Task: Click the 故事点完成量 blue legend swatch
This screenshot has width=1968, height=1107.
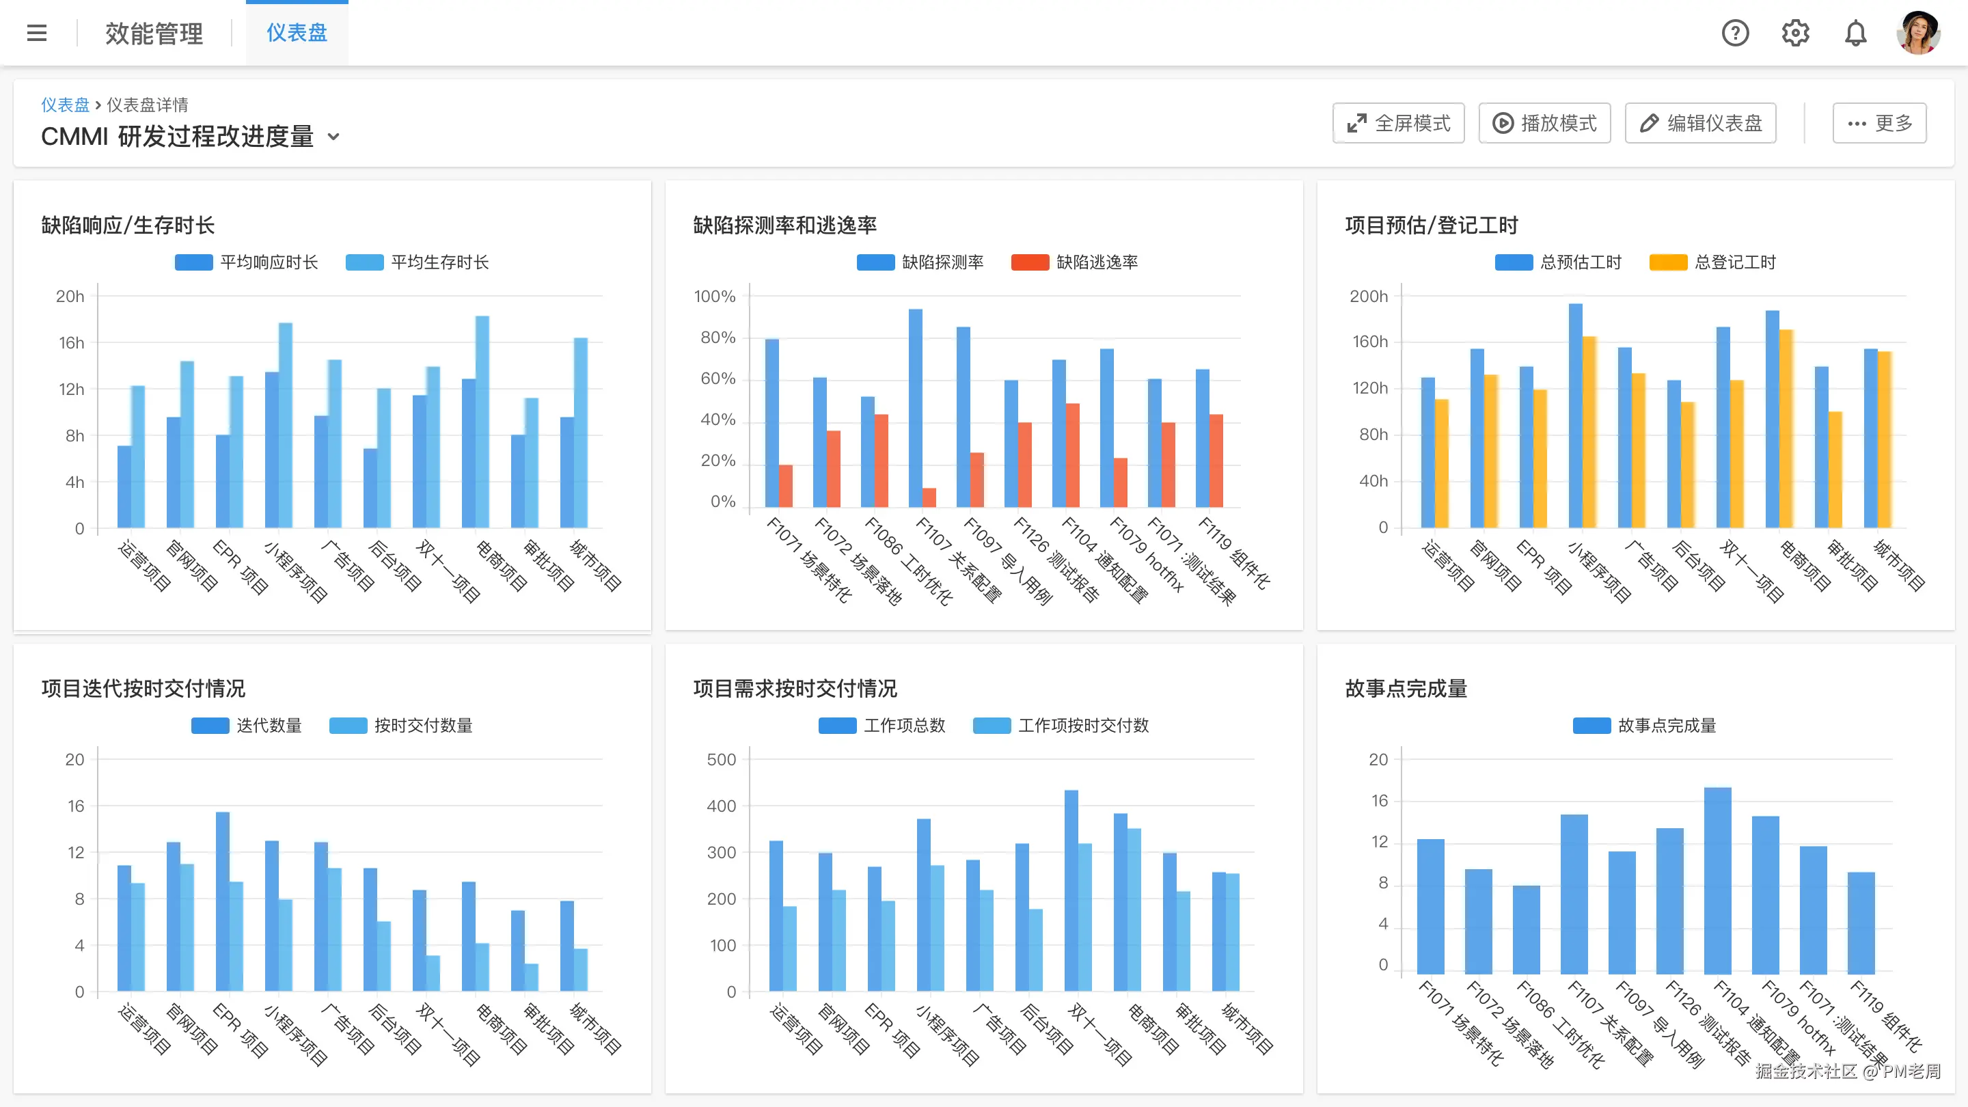Action: (x=1591, y=725)
